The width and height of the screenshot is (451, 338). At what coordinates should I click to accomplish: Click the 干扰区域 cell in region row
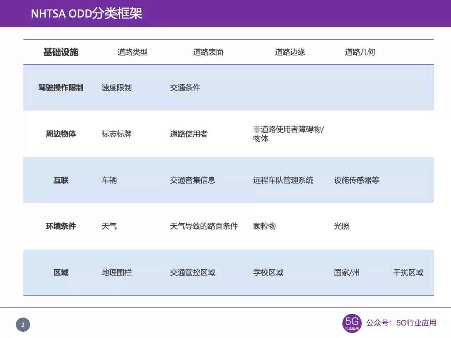409,272
